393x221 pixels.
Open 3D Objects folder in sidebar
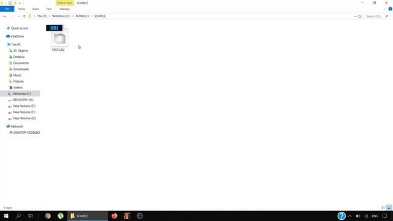point(20,50)
